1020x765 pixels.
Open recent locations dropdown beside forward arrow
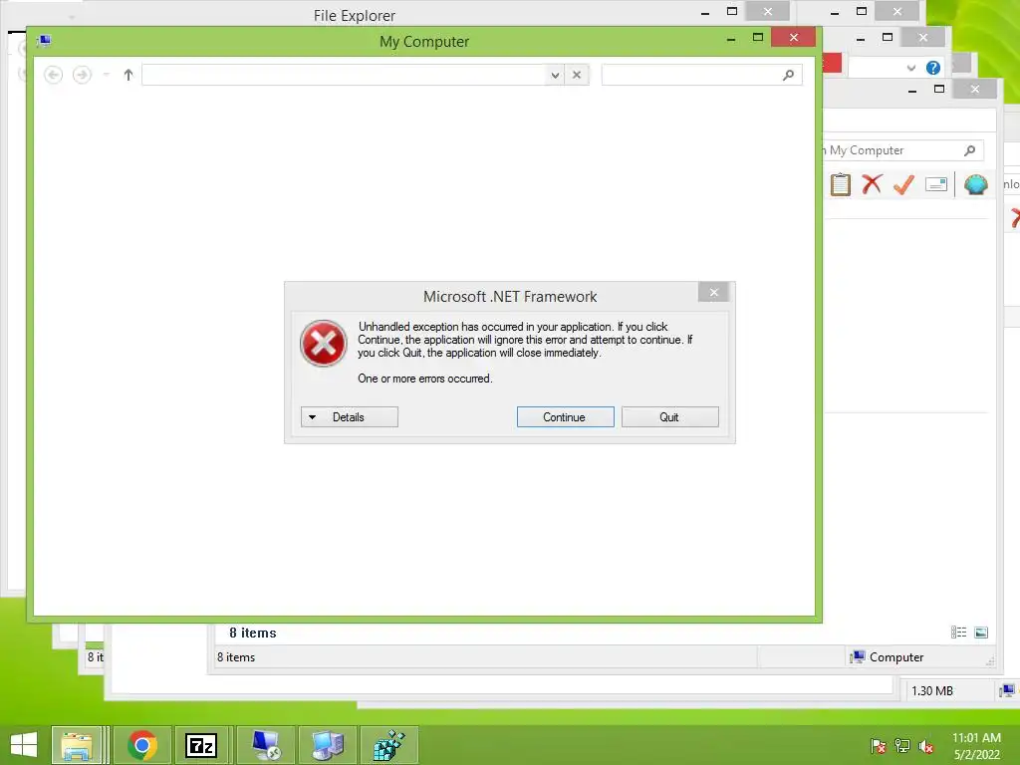pos(106,75)
